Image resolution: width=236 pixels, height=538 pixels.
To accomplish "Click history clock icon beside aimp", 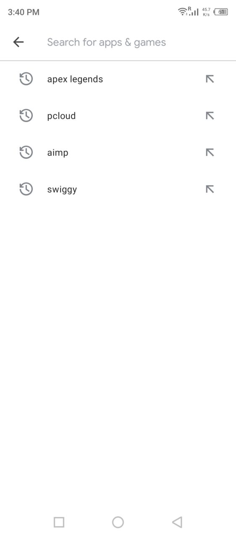I will click(26, 153).
